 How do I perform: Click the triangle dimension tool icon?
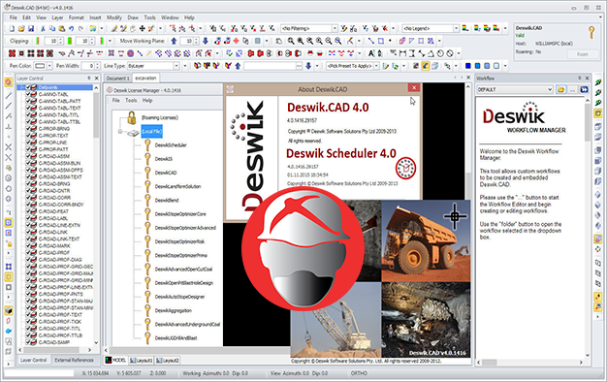point(431,53)
